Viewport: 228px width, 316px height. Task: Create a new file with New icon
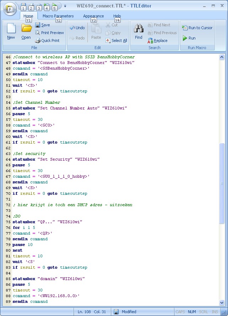(x=11, y=31)
